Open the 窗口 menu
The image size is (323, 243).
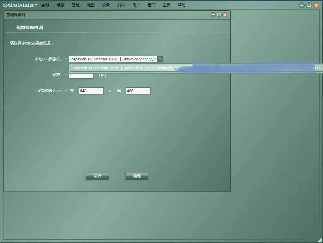pyautogui.click(x=152, y=5)
